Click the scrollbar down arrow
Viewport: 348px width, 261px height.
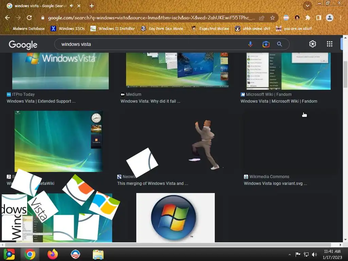tap(345, 240)
